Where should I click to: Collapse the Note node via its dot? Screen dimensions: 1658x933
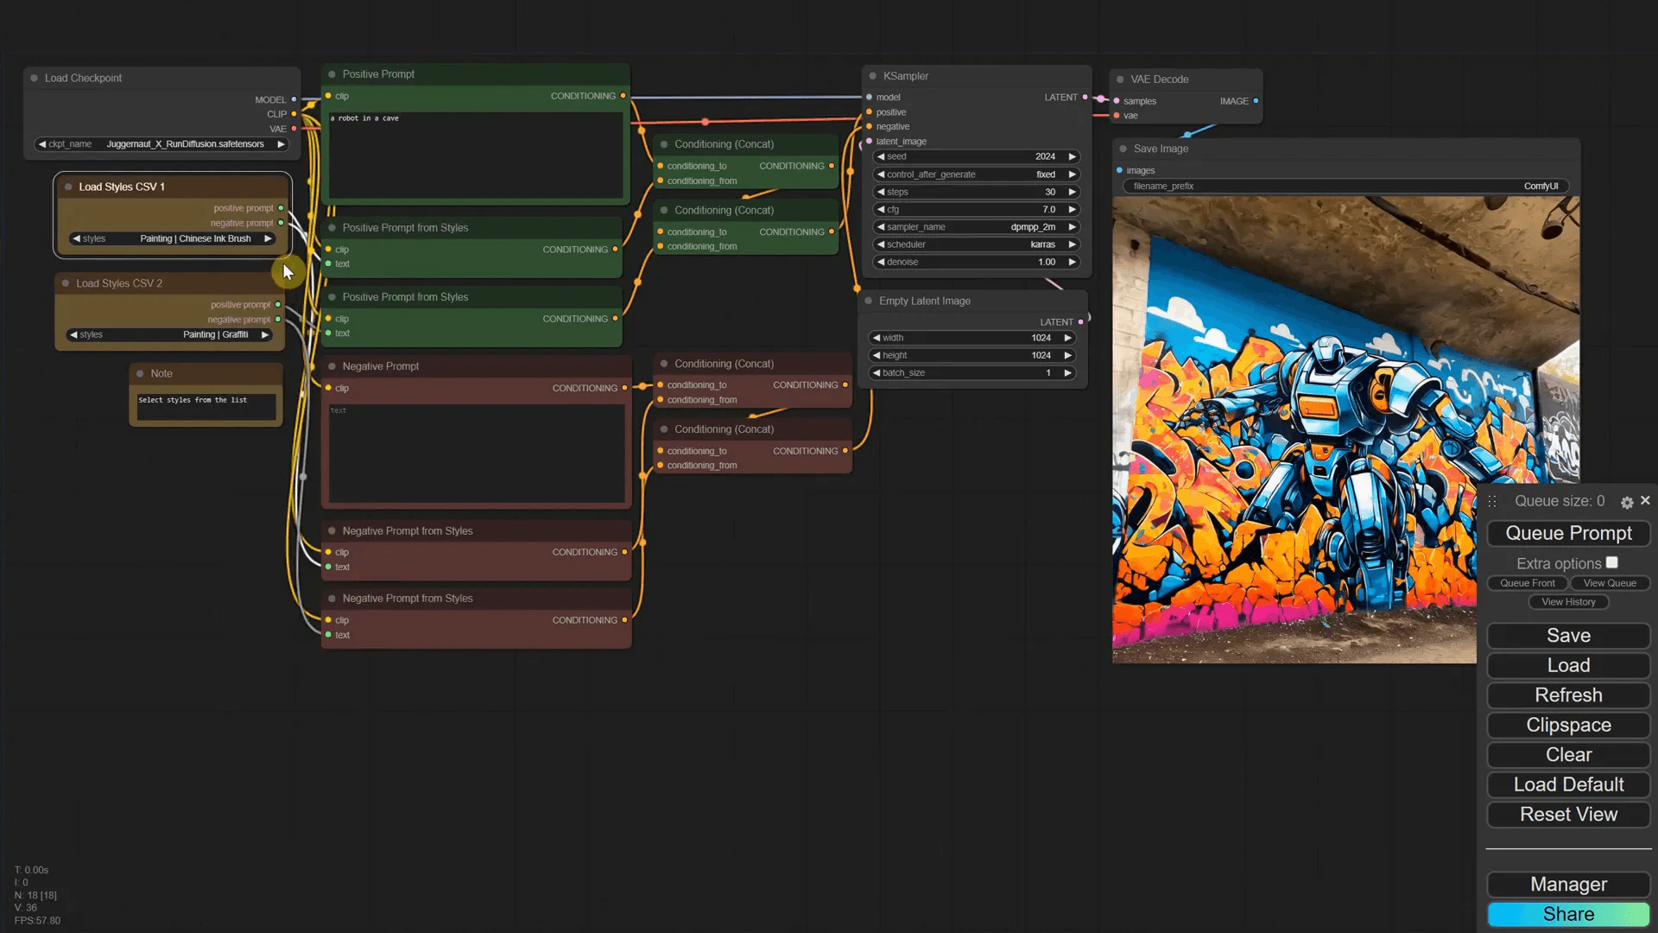(x=140, y=373)
